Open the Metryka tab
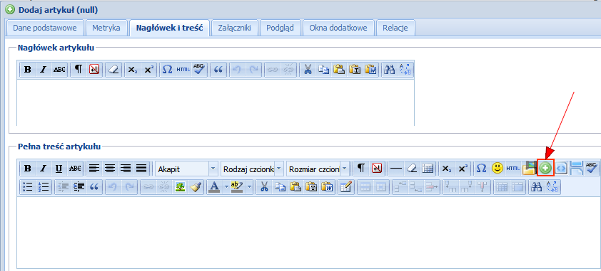Image resolution: width=601 pixels, height=271 pixels. 106,28
